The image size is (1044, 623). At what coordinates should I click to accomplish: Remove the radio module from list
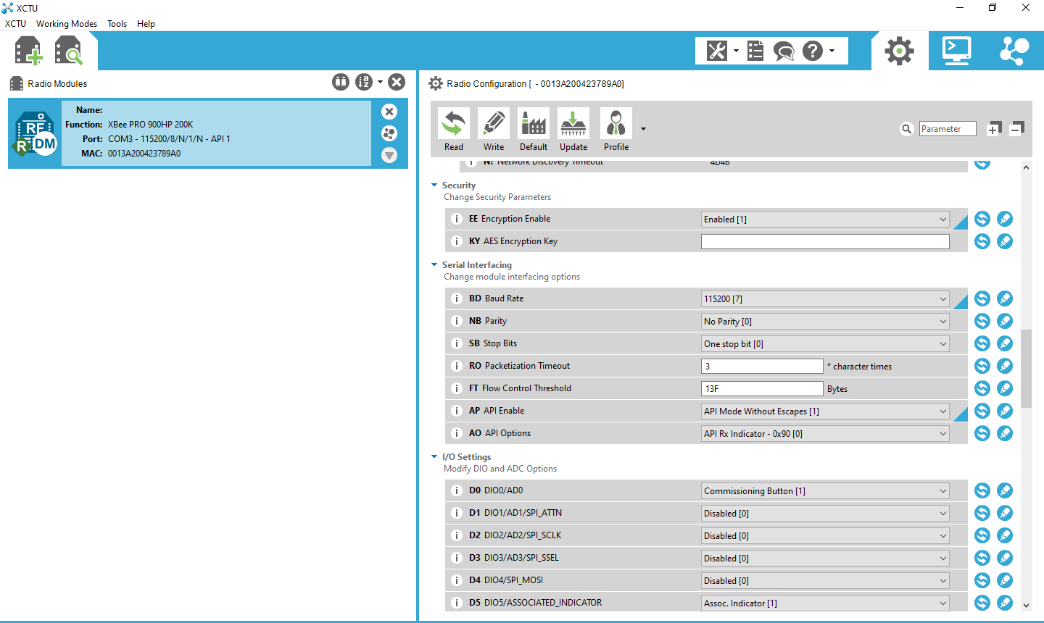(x=389, y=112)
